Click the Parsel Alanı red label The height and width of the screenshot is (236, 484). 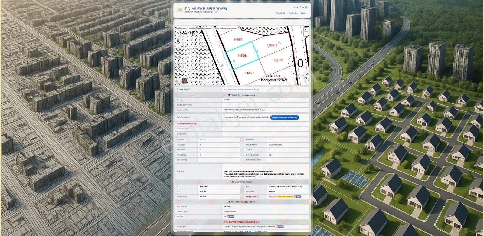(x=253, y=197)
